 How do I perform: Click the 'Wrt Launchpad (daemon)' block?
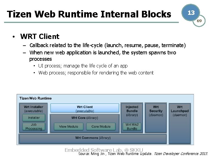pos(180,124)
